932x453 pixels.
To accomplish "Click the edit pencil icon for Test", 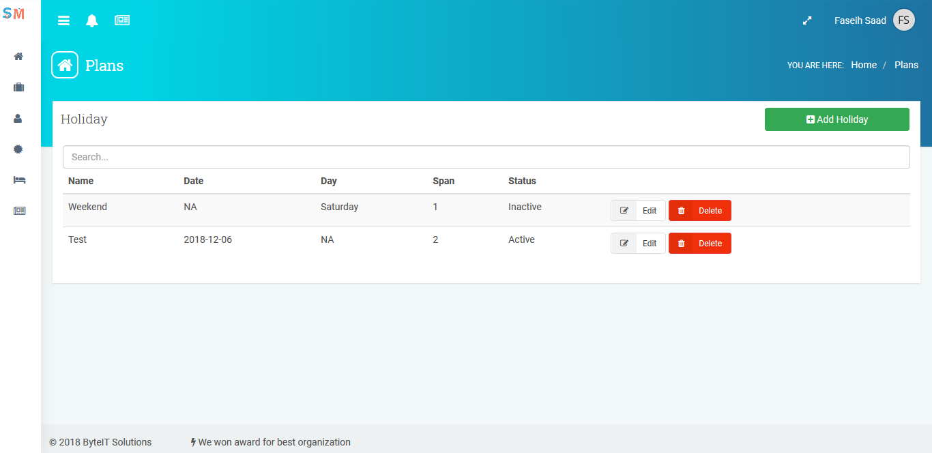I will point(624,244).
